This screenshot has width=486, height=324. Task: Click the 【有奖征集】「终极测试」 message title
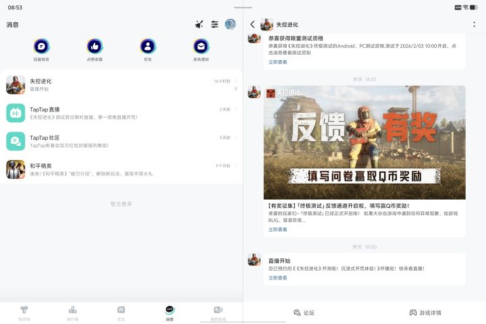(339, 206)
